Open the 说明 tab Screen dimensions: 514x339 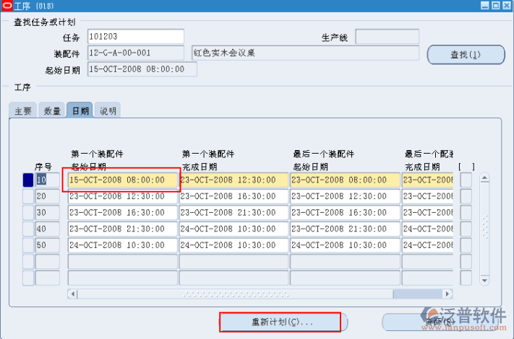coord(108,110)
